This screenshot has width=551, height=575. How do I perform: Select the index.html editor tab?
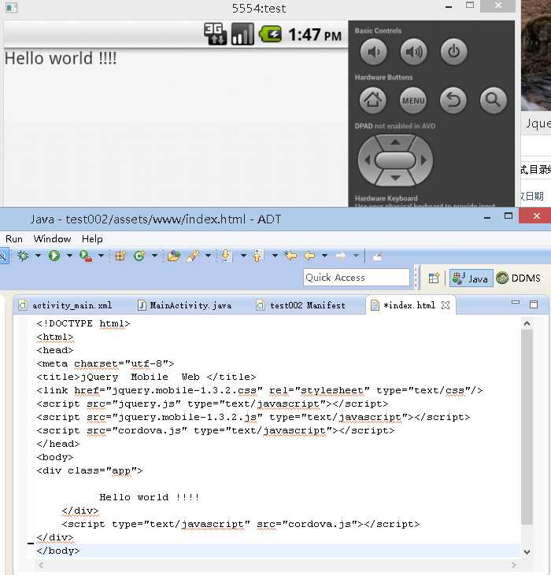pos(409,305)
